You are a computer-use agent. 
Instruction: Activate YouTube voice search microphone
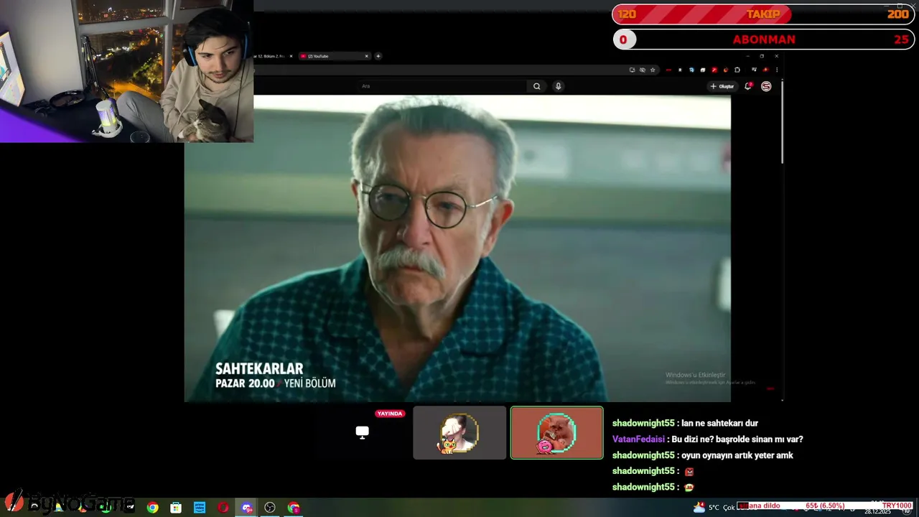coord(558,86)
